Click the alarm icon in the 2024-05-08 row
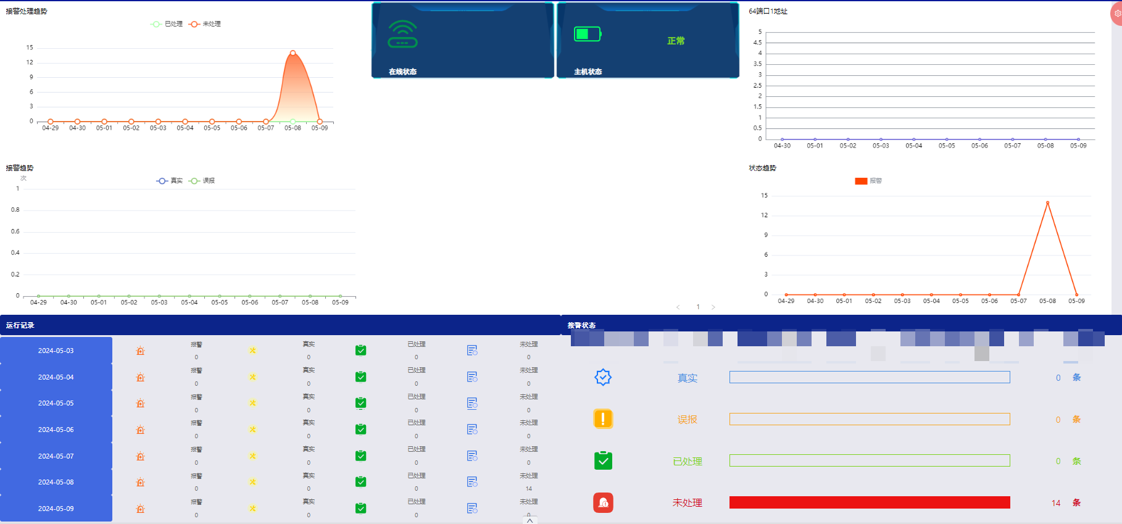This screenshot has width=1122, height=524. [x=140, y=482]
